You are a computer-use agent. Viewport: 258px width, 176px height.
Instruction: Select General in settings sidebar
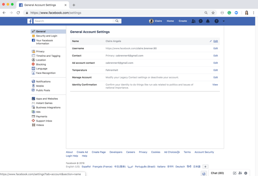[48, 31]
